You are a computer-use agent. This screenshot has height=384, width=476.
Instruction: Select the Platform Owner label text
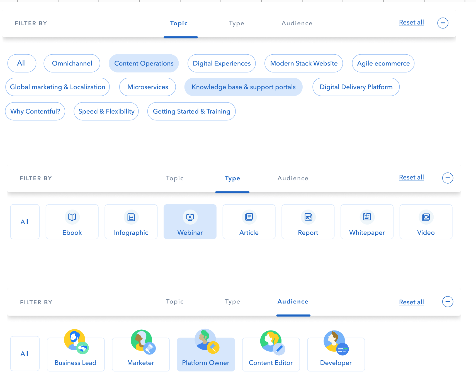[206, 363]
